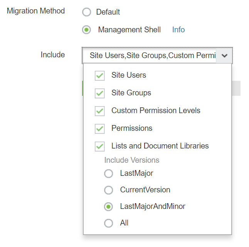Uncheck the Site Groups checkbox
The height and width of the screenshot is (247, 249).
pyautogui.click(x=100, y=93)
